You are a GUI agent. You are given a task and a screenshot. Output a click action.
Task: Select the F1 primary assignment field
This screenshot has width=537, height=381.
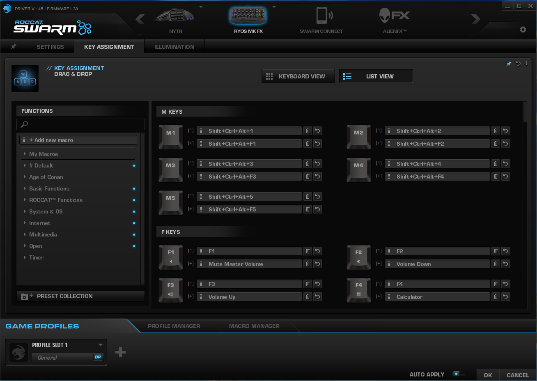coord(249,251)
